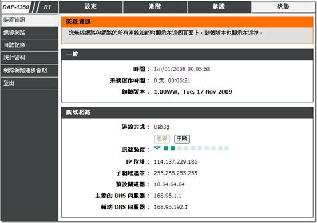
Task: Select default gateway 10.64.64.64
Action: (x=169, y=184)
